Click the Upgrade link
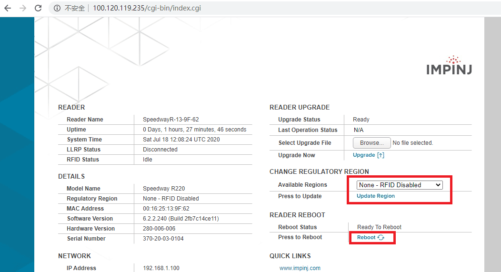The height and width of the screenshot is (272, 501). tap(364, 155)
